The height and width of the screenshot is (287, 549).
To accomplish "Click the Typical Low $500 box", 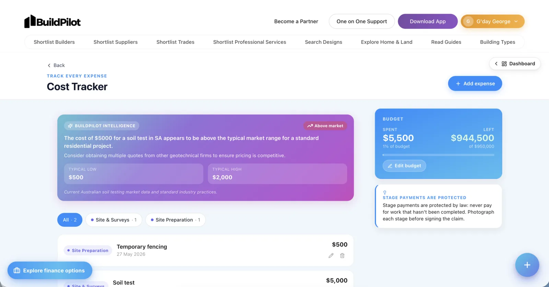I will coord(133,174).
